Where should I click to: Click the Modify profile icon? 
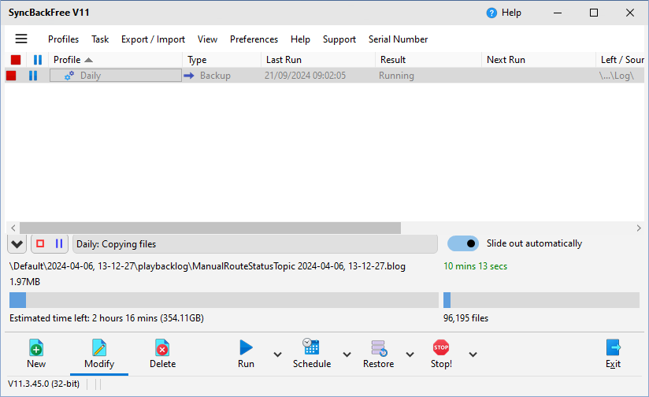[99, 347]
